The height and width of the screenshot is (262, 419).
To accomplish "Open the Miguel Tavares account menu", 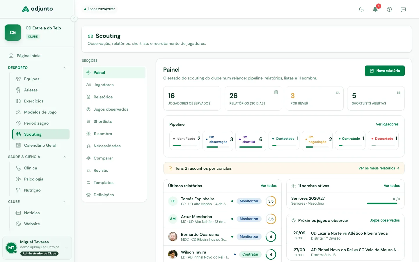I will coord(37,248).
